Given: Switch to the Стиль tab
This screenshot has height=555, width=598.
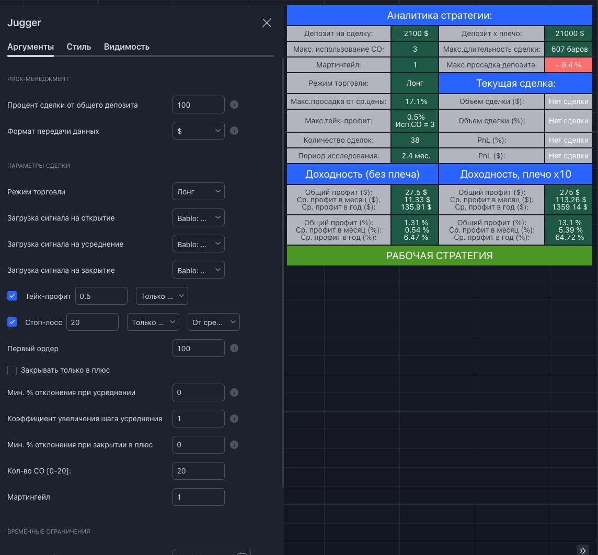Looking at the screenshot, I should [79, 47].
